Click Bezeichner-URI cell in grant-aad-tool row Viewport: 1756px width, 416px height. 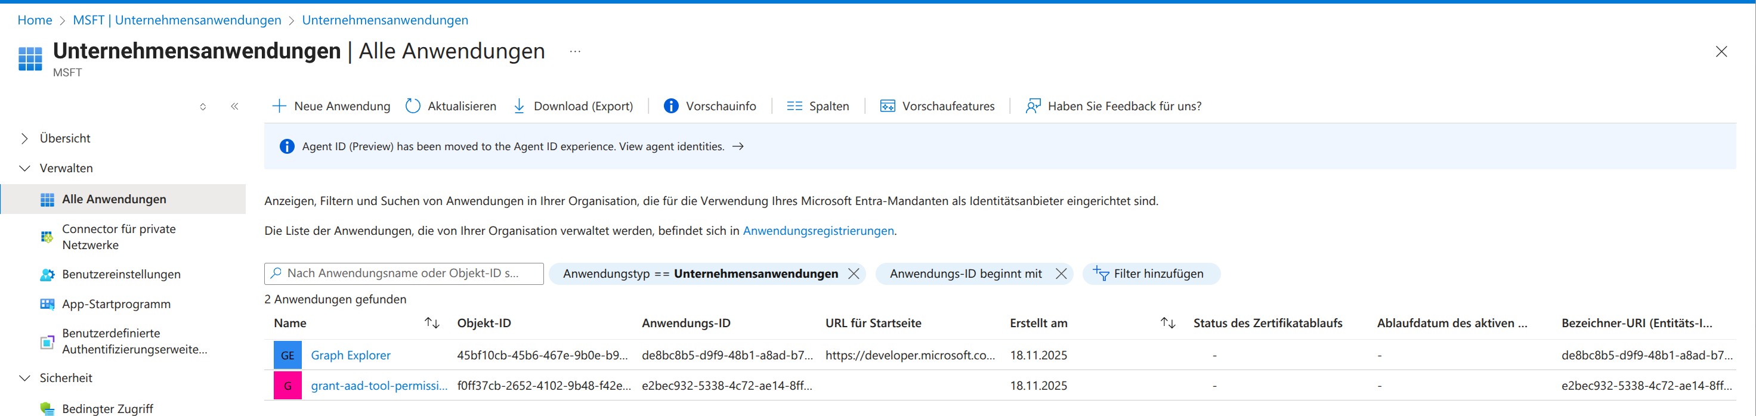[x=1646, y=386]
